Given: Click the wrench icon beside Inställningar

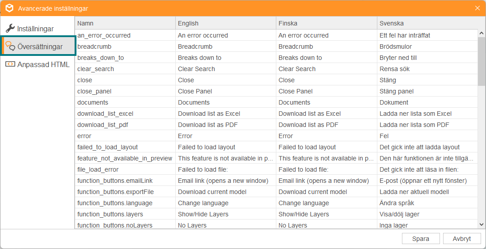Looking at the screenshot, I should click(x=10, y=29).
